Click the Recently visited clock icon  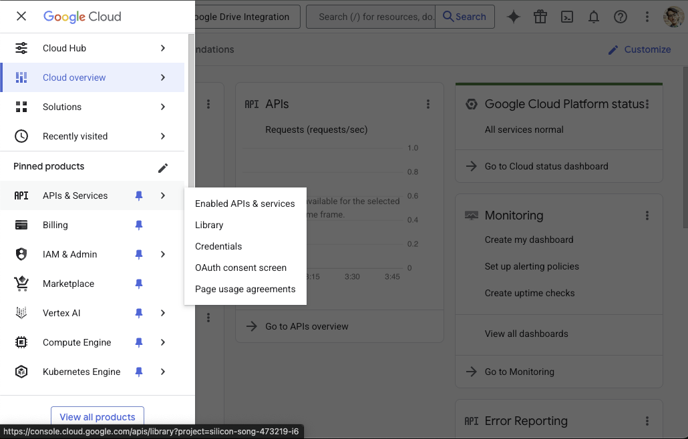coord(21,136)
